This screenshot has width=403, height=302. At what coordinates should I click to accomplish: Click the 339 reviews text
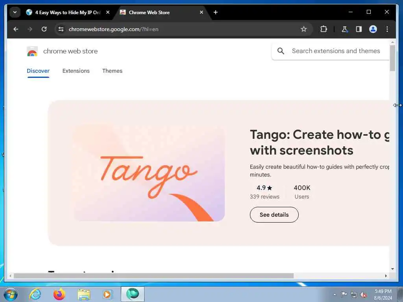264,197
